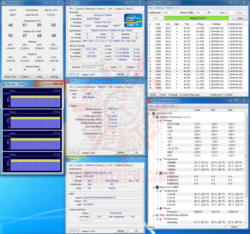Click the TMonitor window title icon

pos(3,84)
